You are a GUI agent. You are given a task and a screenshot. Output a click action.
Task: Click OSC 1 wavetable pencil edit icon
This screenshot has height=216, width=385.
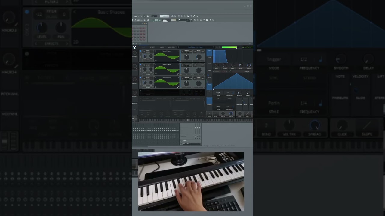pyautogui.click(x=178, y=61)
